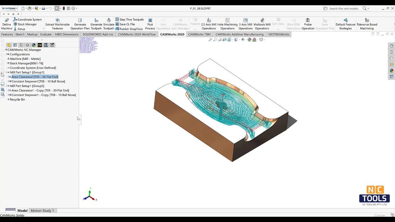The width and height of the screenshot is (395, 222).
Task: Click Save CL File
Action: pyautogui.click(x=125, y=24)
